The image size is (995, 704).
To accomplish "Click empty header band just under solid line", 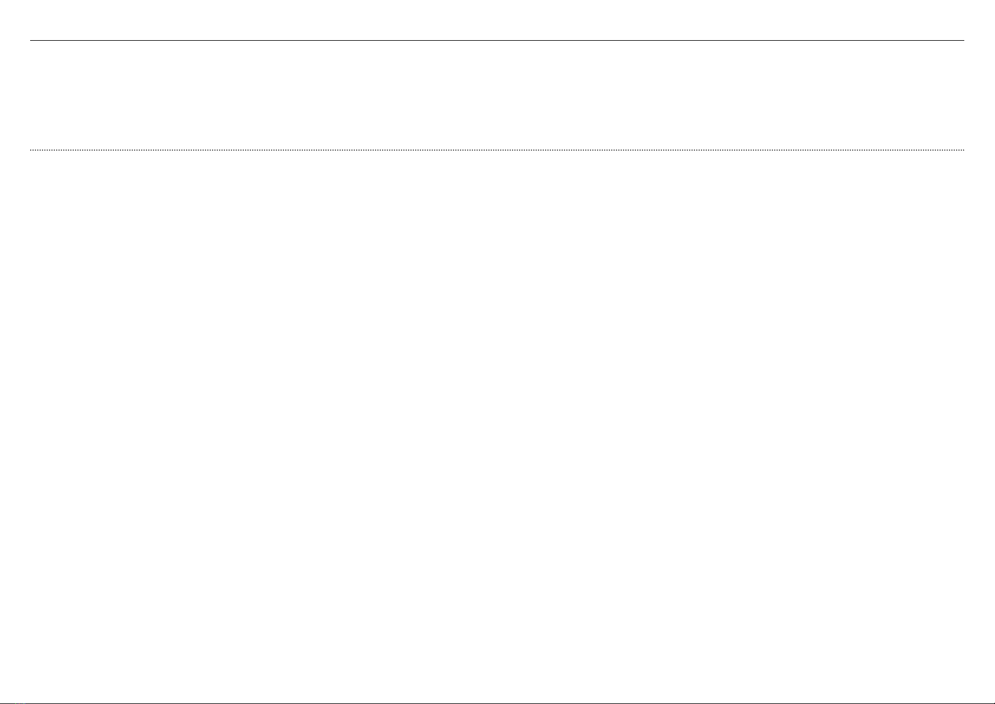I will click(497, 50).
